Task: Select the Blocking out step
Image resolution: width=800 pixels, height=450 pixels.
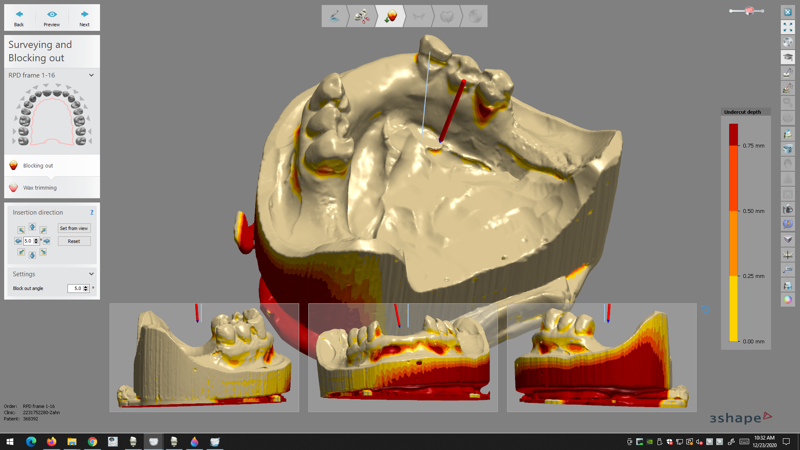Action: coord(38,166)
